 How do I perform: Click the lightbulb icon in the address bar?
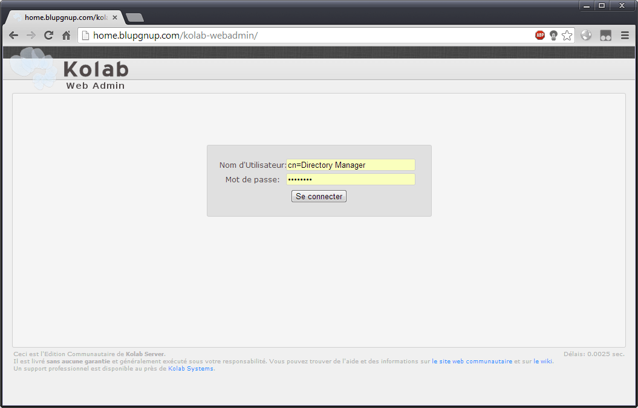coord(553,36)
